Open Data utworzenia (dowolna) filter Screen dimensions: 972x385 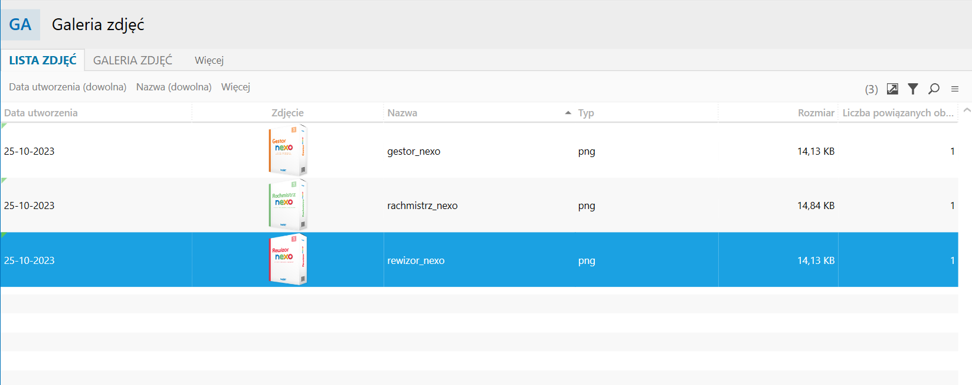(68, 87)
